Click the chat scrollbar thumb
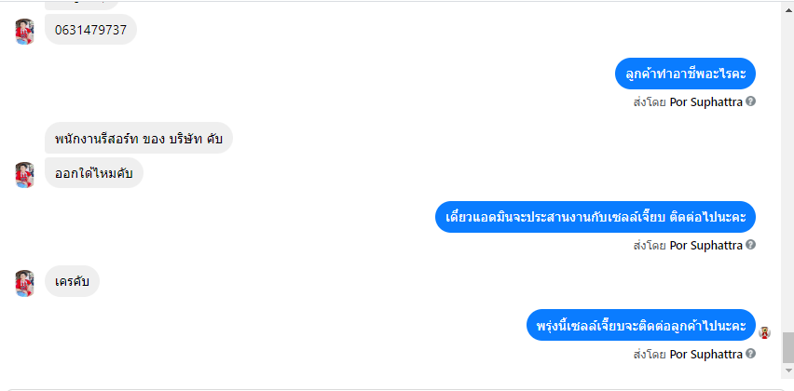Image resolution: width=794 pixels, height=391 pixels. coord(787,348)
